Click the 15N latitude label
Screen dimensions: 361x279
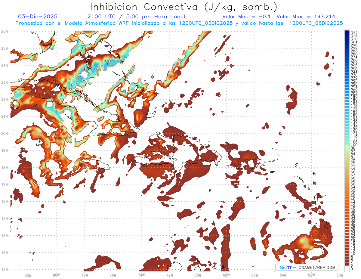click(x=5, y=219)
